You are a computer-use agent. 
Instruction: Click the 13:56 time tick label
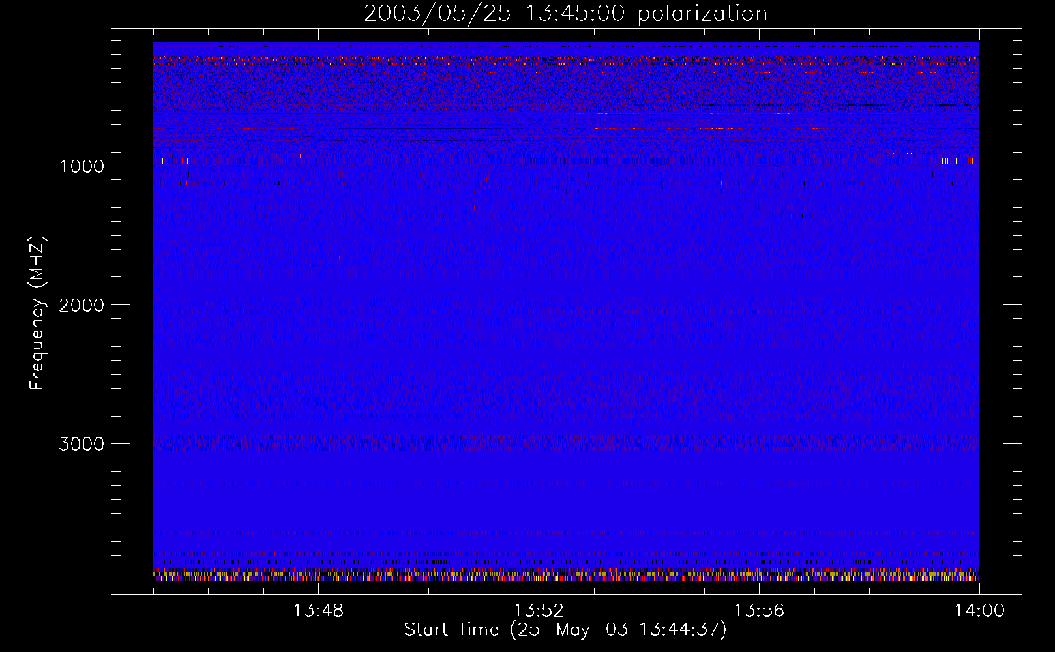[x=759, y=611]
